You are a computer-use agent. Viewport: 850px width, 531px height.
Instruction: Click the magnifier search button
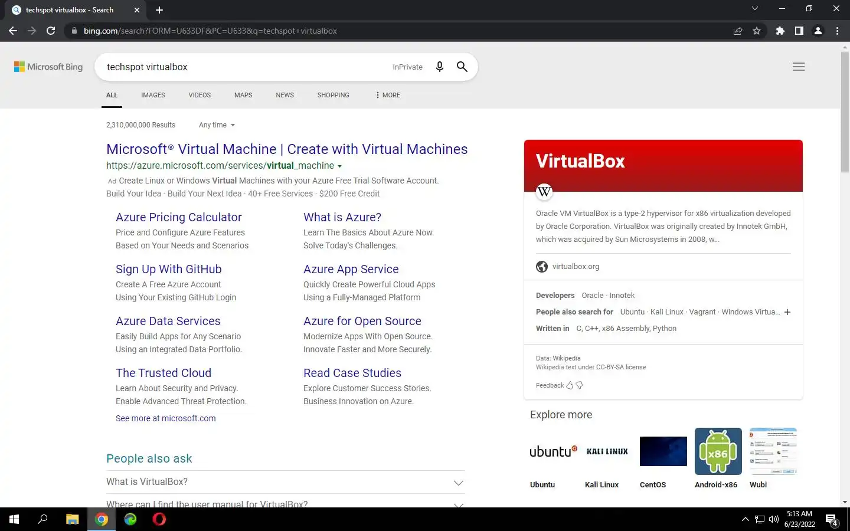pyautogui.click(x=462, y=67)
